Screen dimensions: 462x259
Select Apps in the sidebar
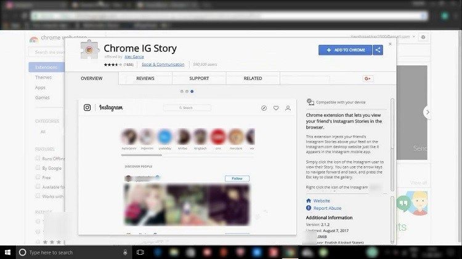40,88
